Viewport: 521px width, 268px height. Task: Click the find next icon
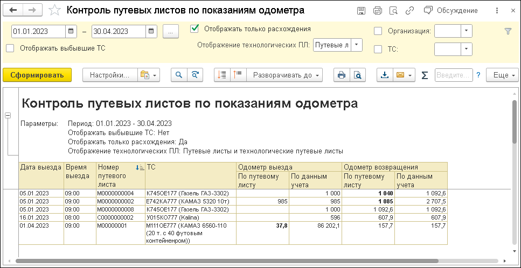[x=195, y=75]
